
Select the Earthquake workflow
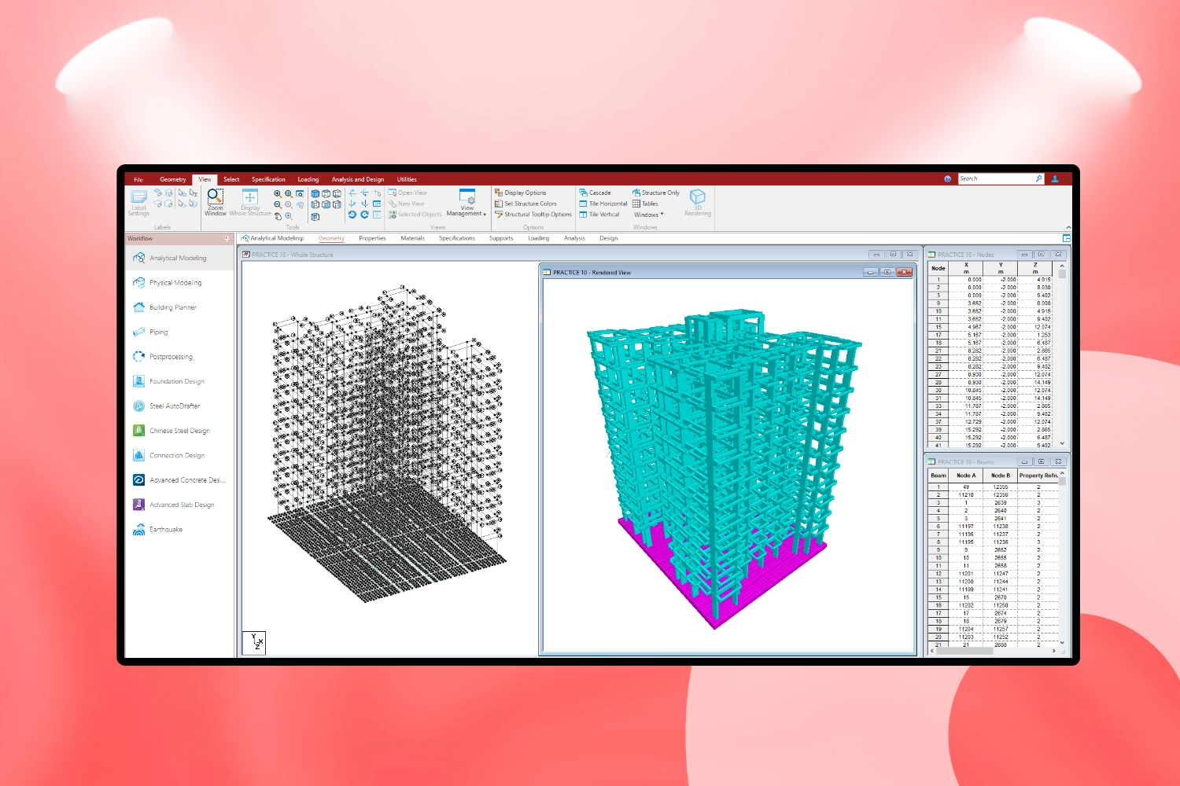(x=166, y=529)
